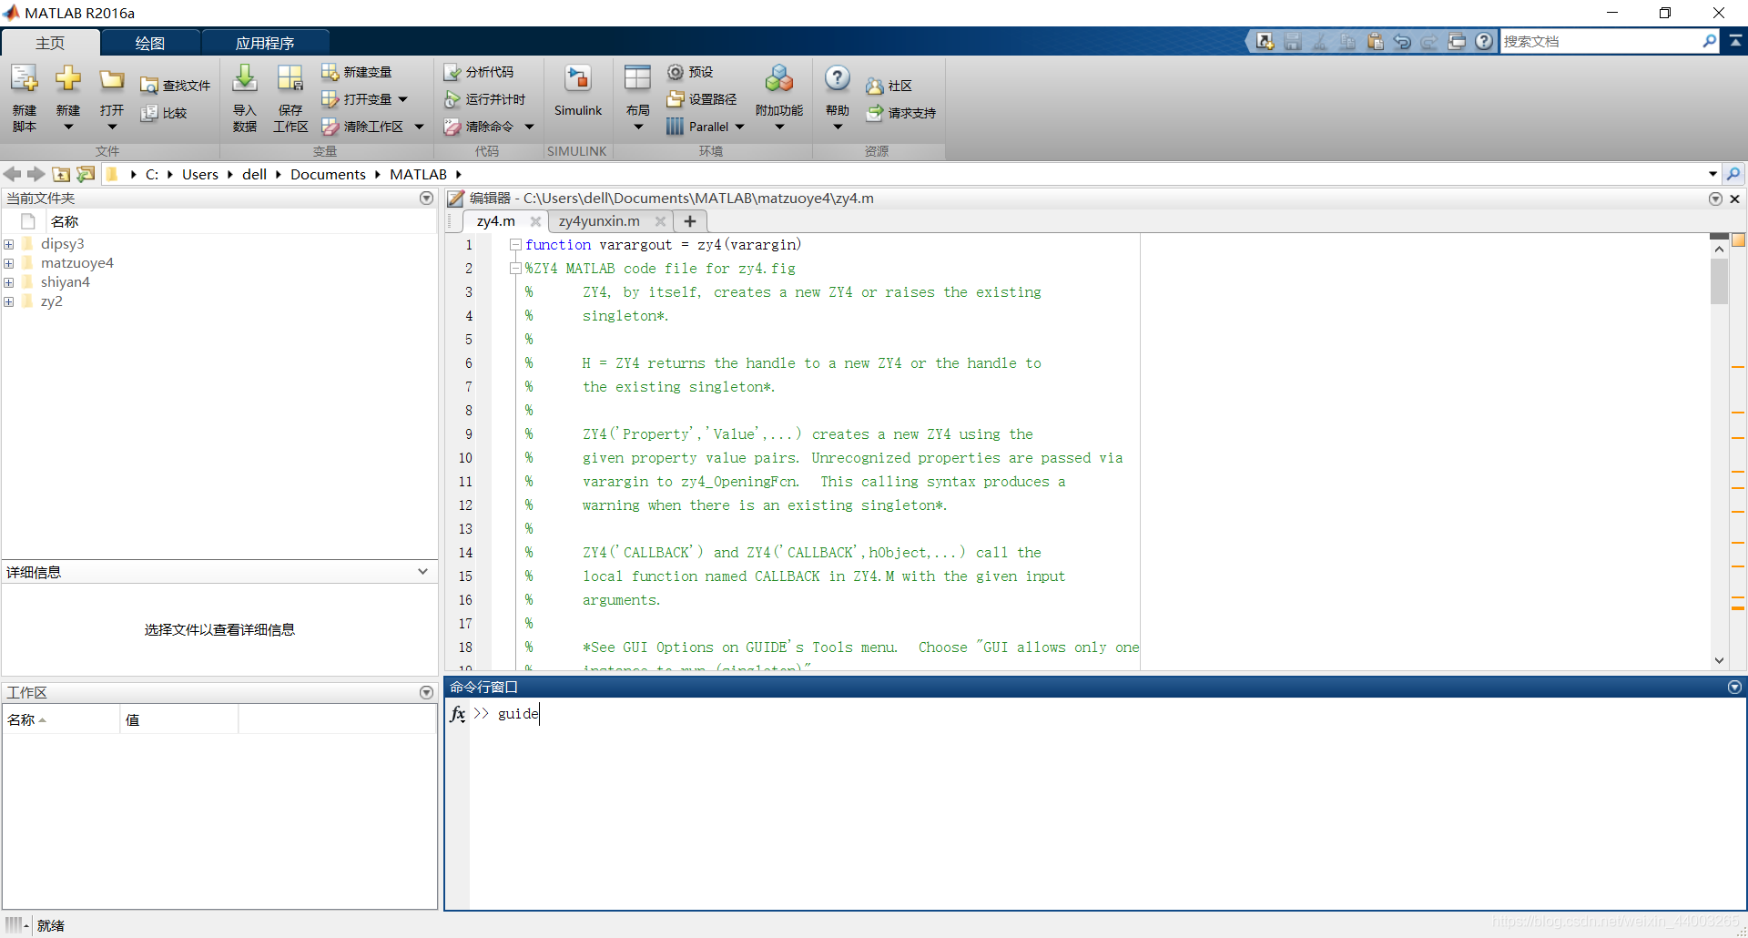Expand the dipsy3 folder in Current Folder
The image size is (1748, 938).
(8, 244)
